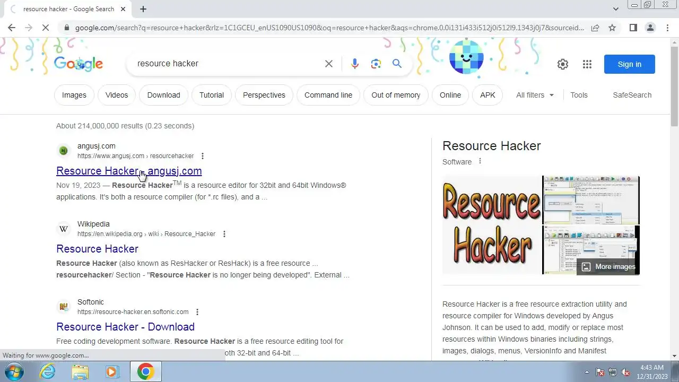This screenshot has height=382, width=679.
Task: Select the Online filter chip
Action: click(x=450, y=95)
